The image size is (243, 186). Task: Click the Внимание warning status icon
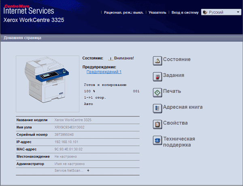point(111,58)
